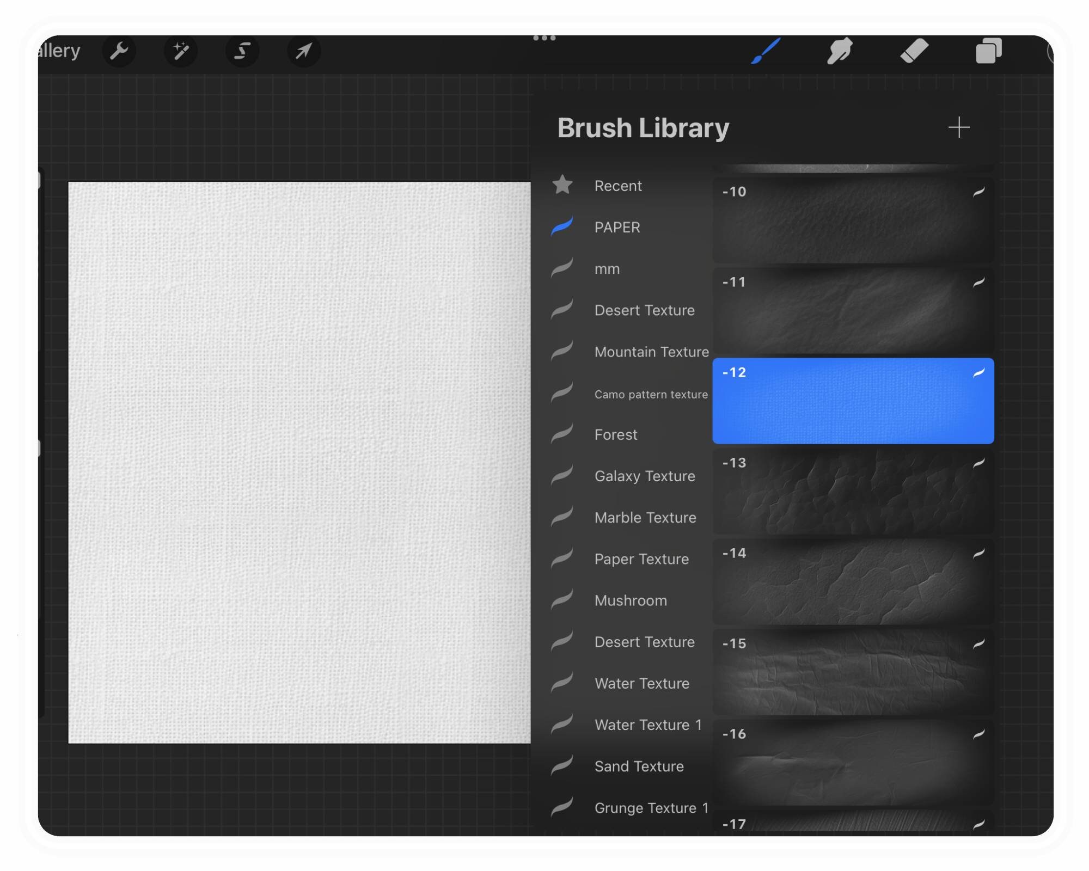Tap the Recent star icon
The image size is (1089, 871).
click(562, 185)
